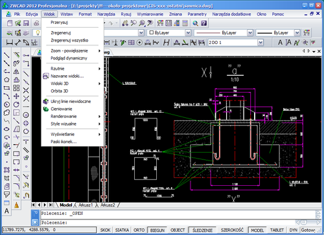This screenshot has width=324, height=235.
Task: Choose Zregeneruj wszystko menu entry
Action: tap(73, 40)
